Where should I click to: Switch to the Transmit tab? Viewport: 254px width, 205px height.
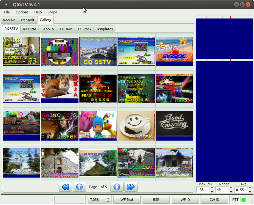coord(27,20)
